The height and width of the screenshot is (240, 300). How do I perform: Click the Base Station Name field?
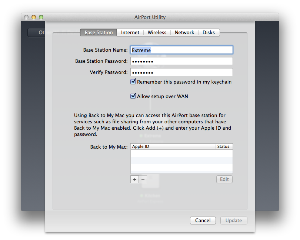pos(181,50)
